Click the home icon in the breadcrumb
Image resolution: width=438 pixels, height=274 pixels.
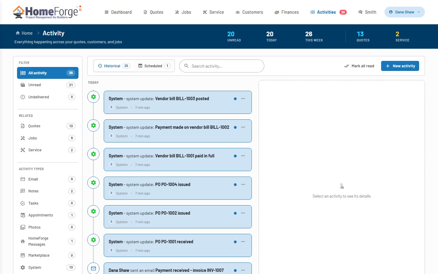click(x=18, y=33)
